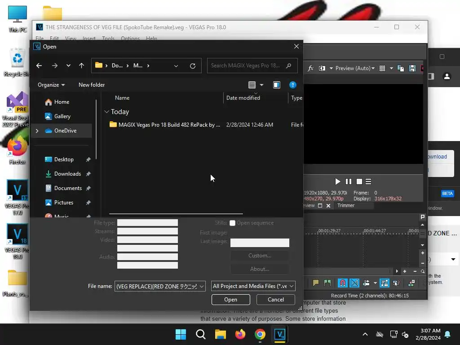The height and width of the screenshot is (345, 460).
Task: Insert region icon in timeline toolbar
Action: coord(327,283)
